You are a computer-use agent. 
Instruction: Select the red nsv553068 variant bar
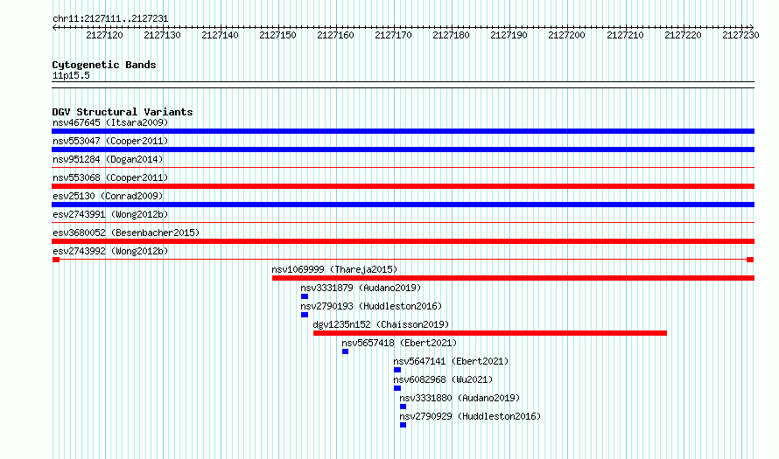[403, 186]
